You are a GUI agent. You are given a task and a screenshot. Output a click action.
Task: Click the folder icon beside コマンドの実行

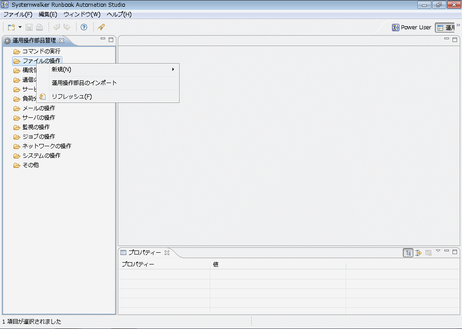pos(17,51)
